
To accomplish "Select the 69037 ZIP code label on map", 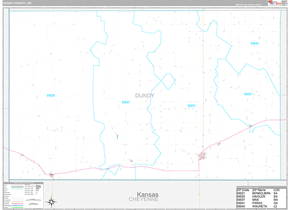I will (x=248, y=94).
